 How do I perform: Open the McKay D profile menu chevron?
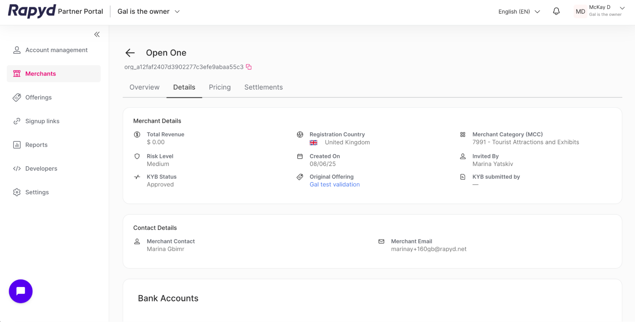point(622,9)
